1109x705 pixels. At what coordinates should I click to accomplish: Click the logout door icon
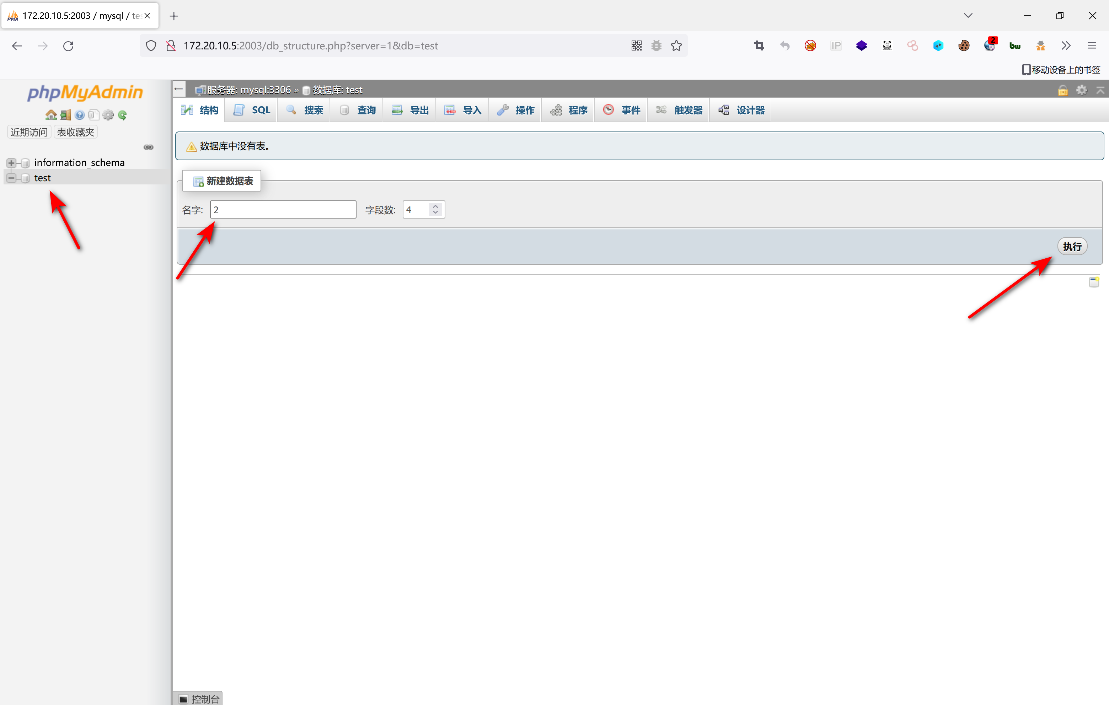click(65, 115)
